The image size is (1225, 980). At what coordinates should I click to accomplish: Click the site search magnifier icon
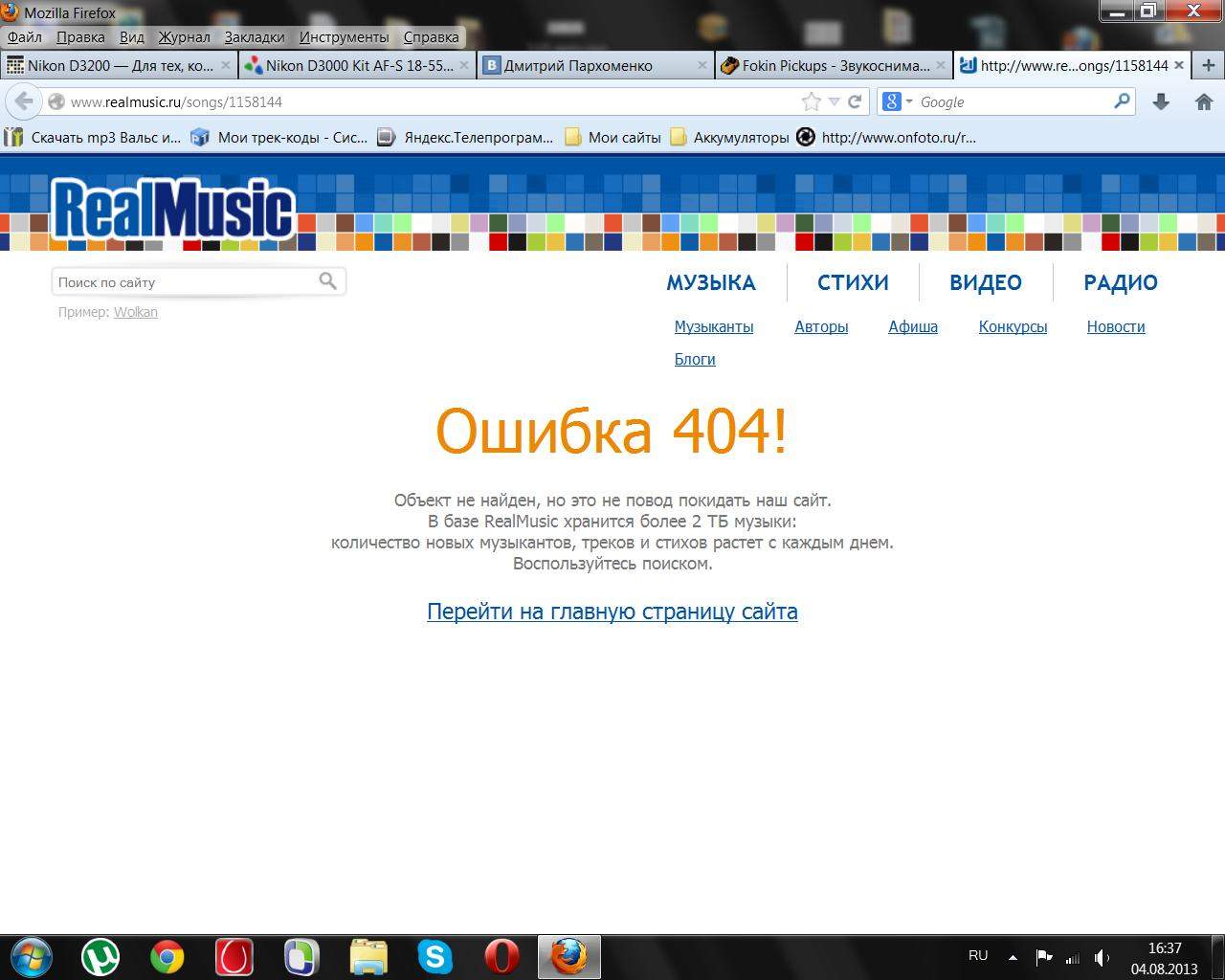327,281
